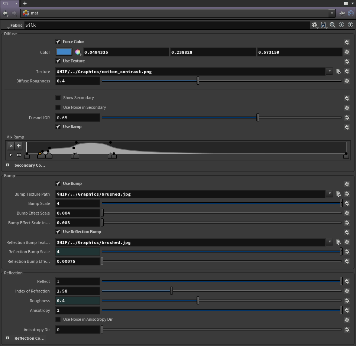Click the Color red value 0.0494335
Screen dimensions: 356x346
[x=126, y=52]
